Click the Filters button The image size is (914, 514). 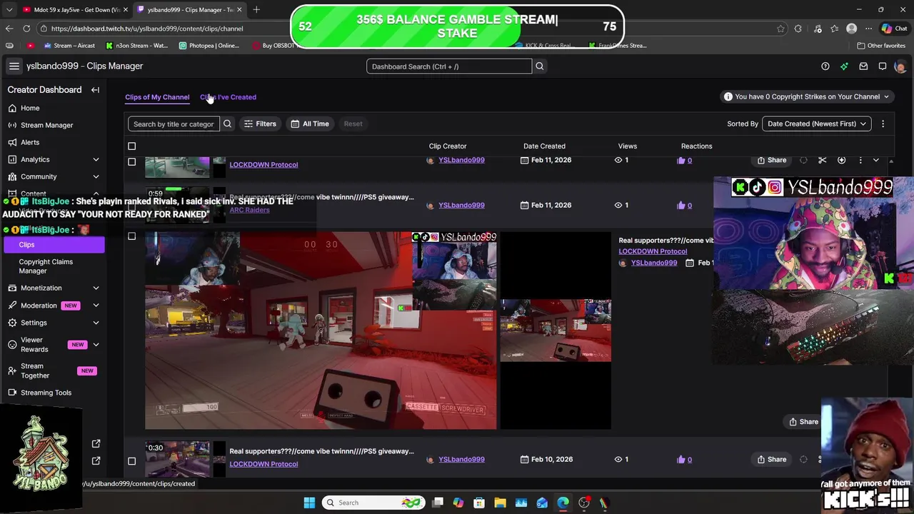click(x=260, y=124)
